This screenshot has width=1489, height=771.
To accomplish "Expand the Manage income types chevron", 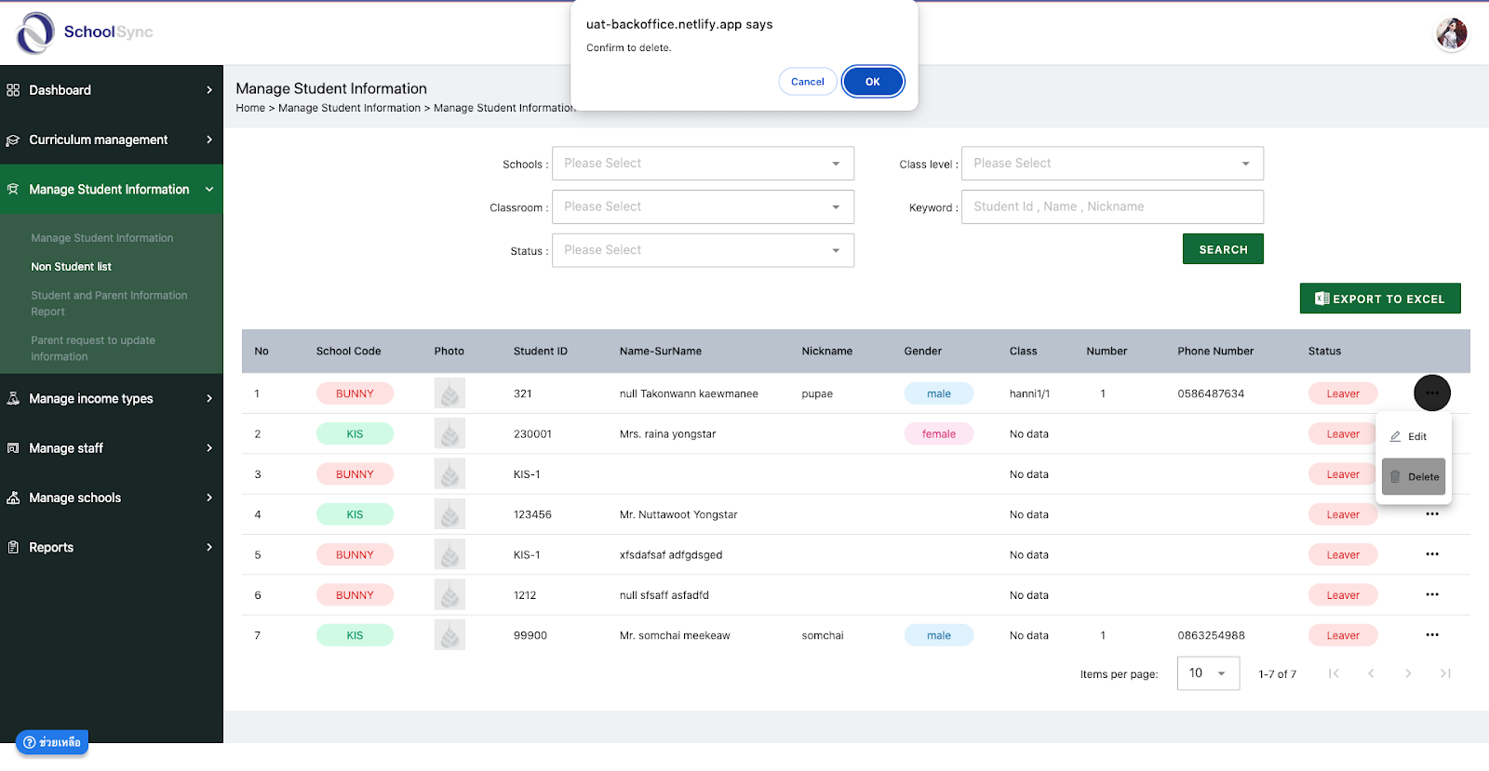I will click(209, 398).
